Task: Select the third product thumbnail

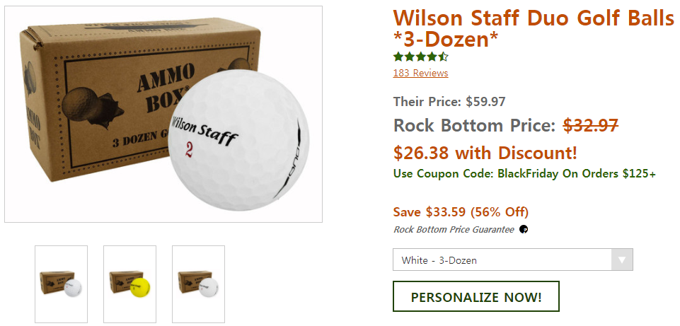Action: pos(198,284)
